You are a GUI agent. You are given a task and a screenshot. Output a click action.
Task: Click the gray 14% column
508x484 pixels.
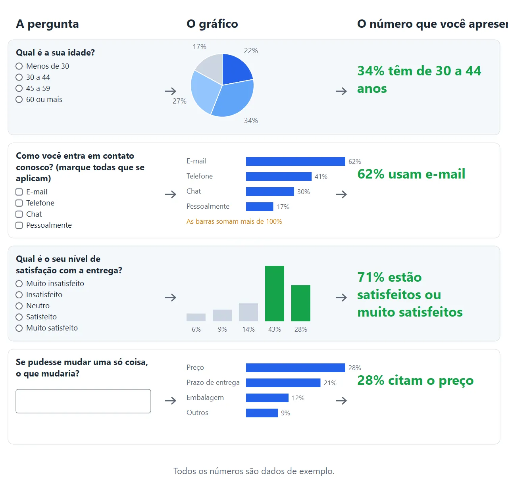point(248,312)
